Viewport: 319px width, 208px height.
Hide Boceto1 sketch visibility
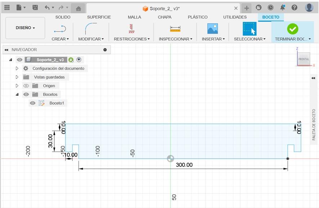pyautogui.click(x=32, y=103)
